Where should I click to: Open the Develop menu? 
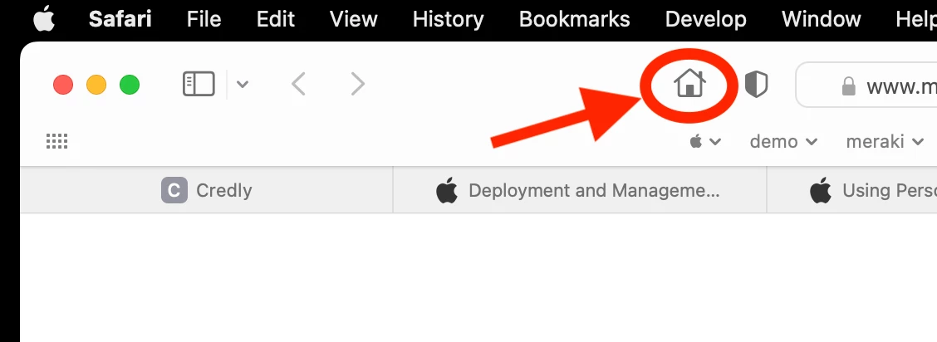(705, 19)
